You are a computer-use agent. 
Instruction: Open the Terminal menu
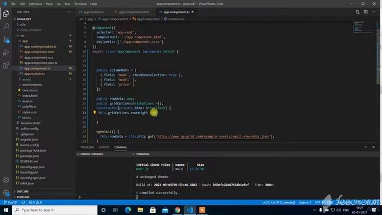tap(81, 4)
